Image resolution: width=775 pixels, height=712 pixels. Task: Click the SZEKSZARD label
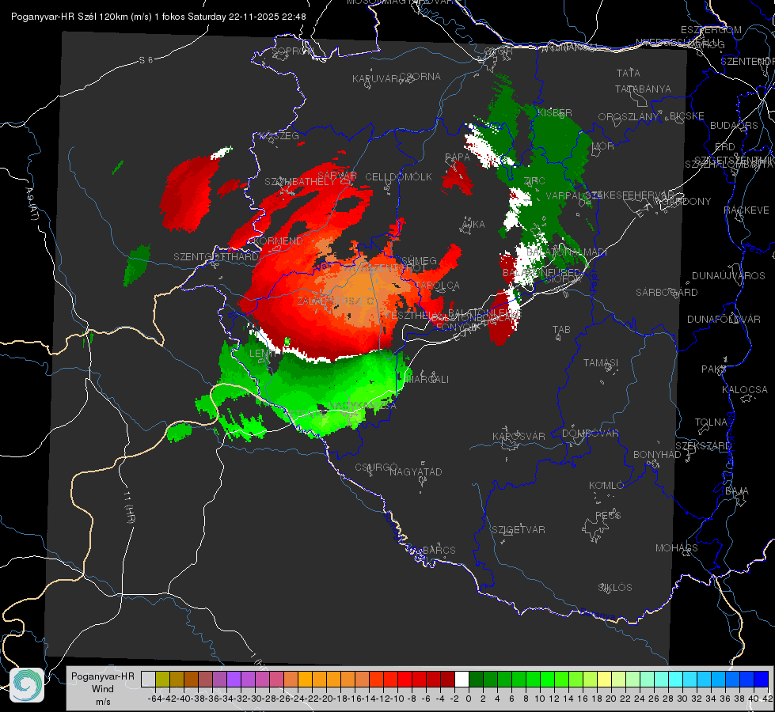(x=703, y=446)
